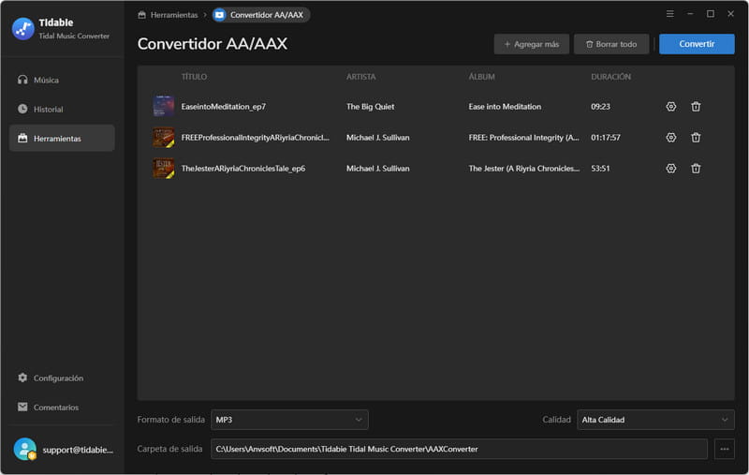Click artist The Big Quiet

(370, 107)
